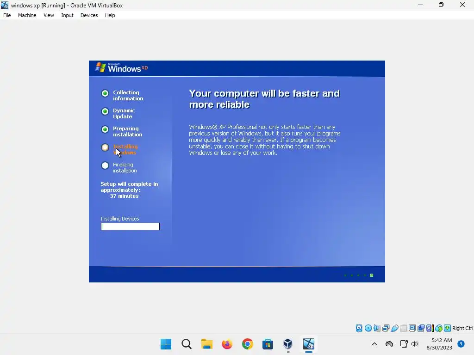This screenshot has width=474, height=355.
Task: Open the View menu
Action: (x=49, y=15)
